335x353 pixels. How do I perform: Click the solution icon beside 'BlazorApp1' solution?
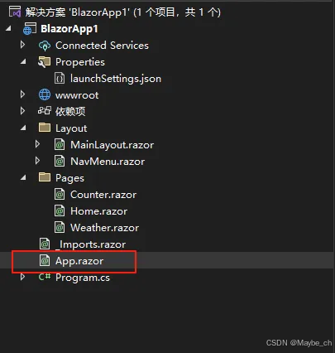15,12
